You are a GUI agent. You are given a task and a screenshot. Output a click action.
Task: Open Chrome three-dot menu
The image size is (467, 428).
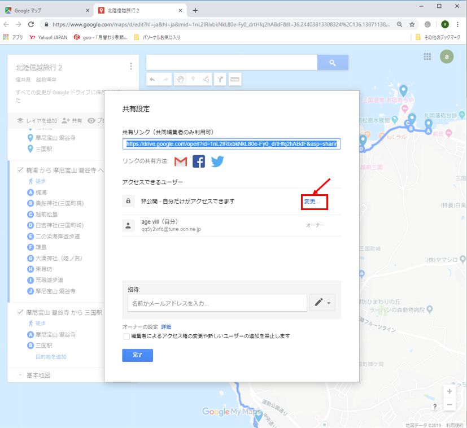(x=458, y=24)
